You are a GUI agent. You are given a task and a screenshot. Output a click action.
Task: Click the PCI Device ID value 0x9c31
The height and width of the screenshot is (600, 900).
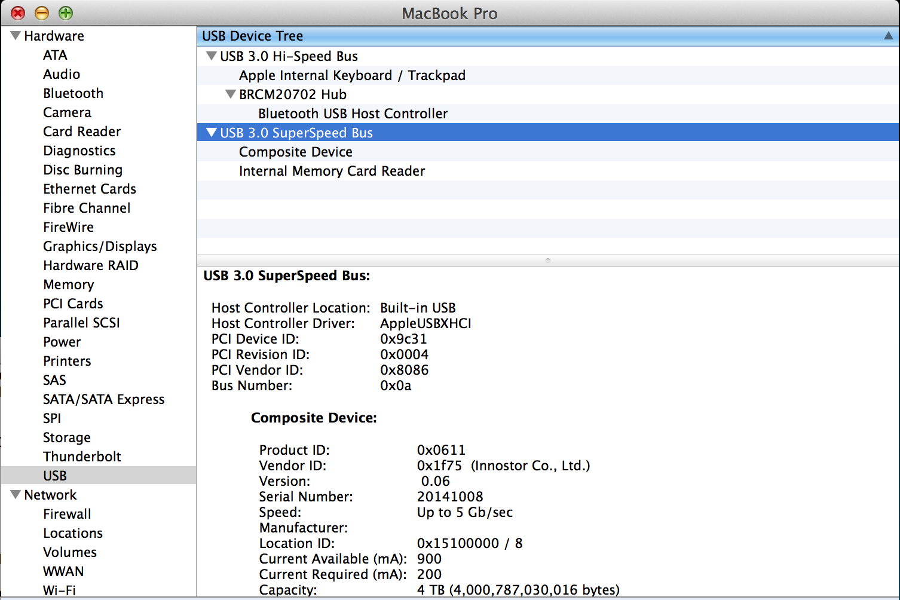click(x=403, y=339)
